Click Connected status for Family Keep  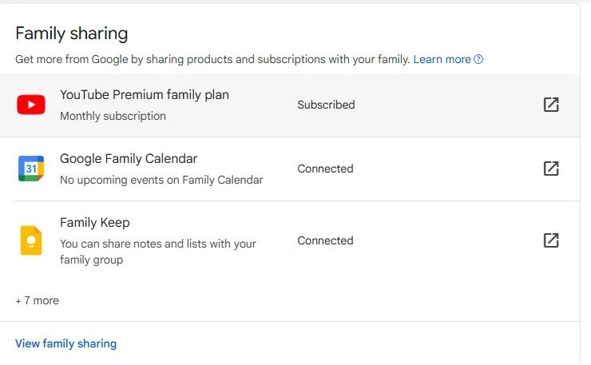pos(325,240)
